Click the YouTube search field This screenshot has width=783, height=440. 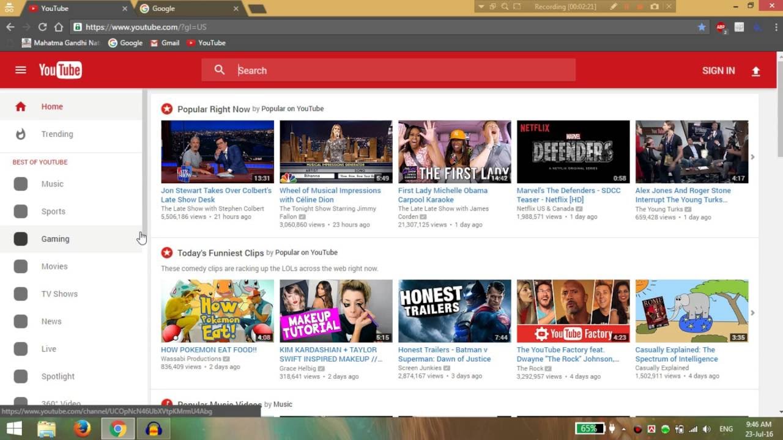point(404,70)
